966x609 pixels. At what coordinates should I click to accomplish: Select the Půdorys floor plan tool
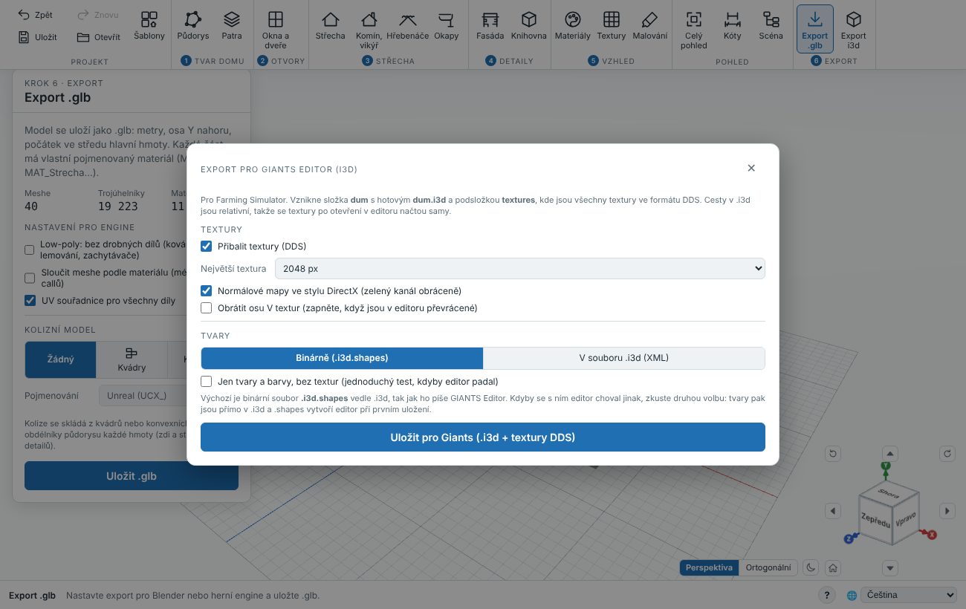[x=193, y=25]
